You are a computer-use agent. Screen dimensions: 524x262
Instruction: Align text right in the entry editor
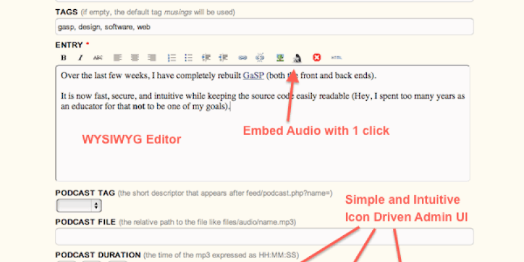(x=152, y=58)
